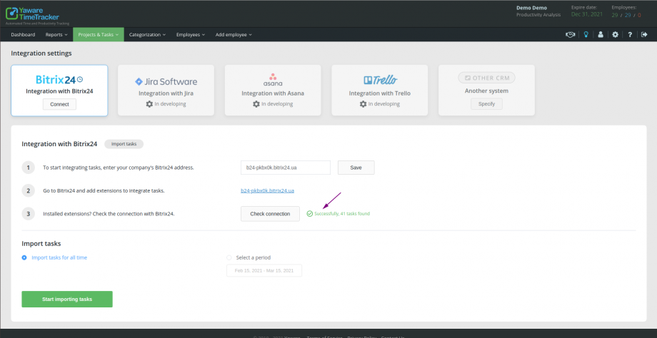Screen dimensions: 657x338
Task: Click the 'Integration settings' heading
Action: 41,53
